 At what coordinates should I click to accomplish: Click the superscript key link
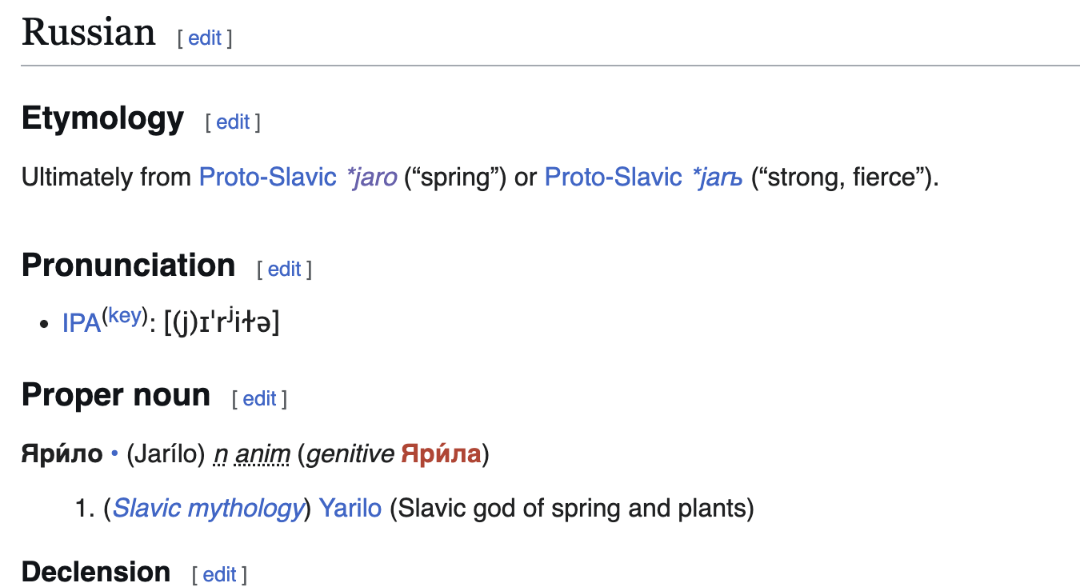point(124,316)
